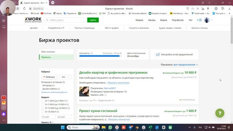233x131 pixels.
Task: Open the Дизайн квартир в графических программах project
Action: (113, 72)
